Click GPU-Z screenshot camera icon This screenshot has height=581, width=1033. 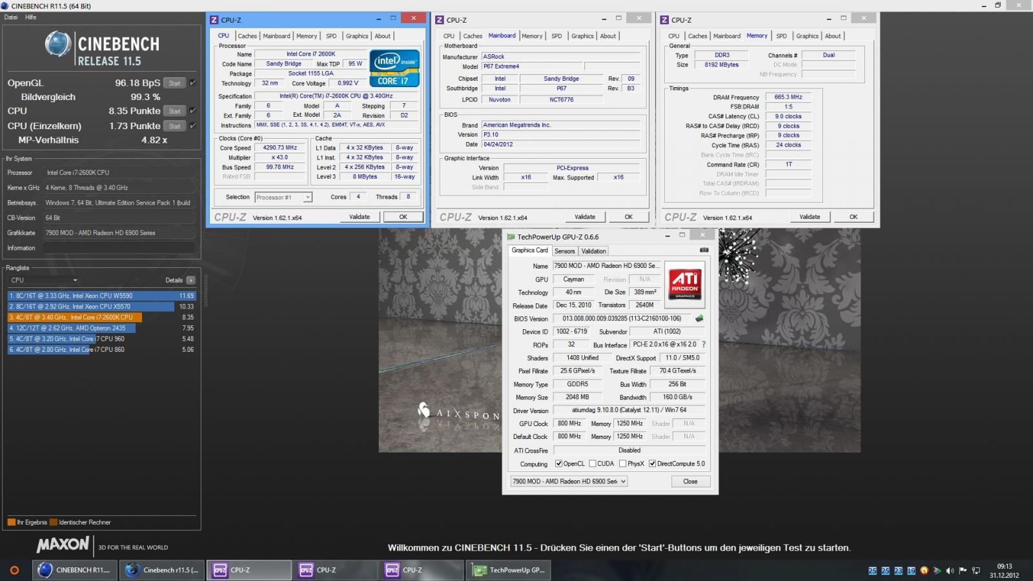tap(704, 250)
